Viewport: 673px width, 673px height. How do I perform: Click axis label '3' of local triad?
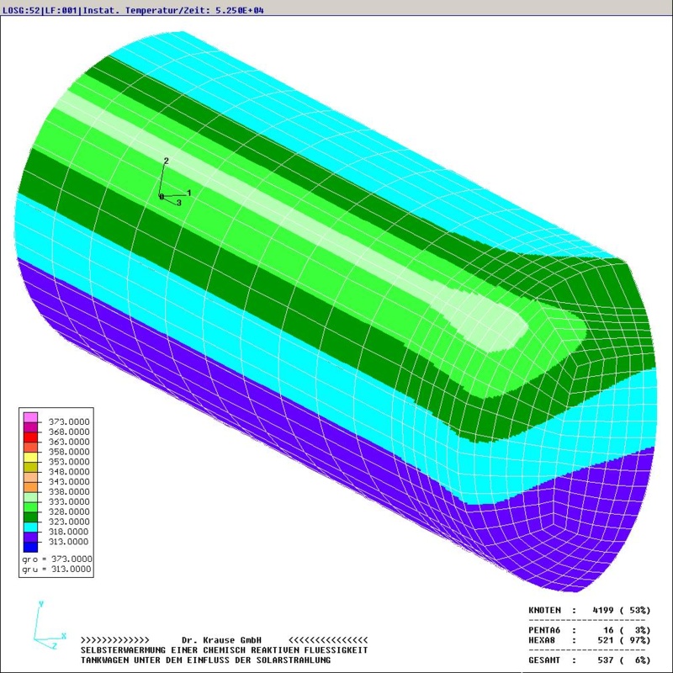click(x=179, y=203)
